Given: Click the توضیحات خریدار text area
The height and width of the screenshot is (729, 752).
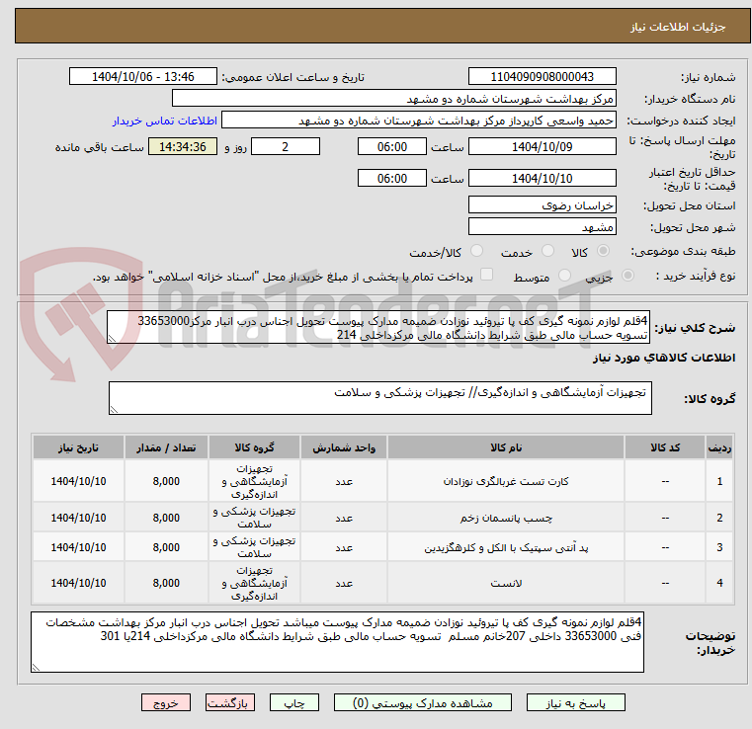Looking at the screenshot, I should tap(337, 642).
